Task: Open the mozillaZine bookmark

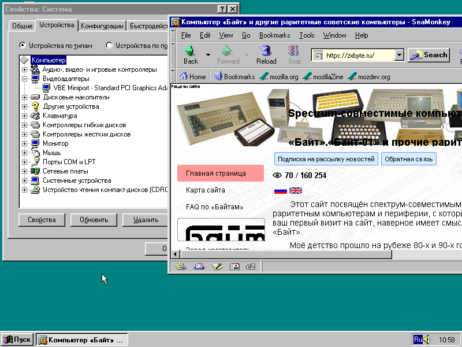Action: 323,77
